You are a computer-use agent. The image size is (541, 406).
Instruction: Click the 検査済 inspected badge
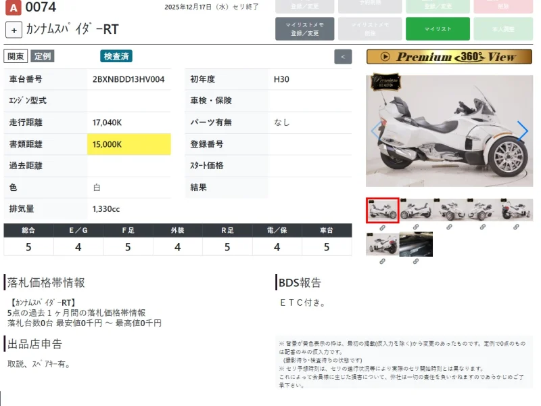(x=116, y=56)
